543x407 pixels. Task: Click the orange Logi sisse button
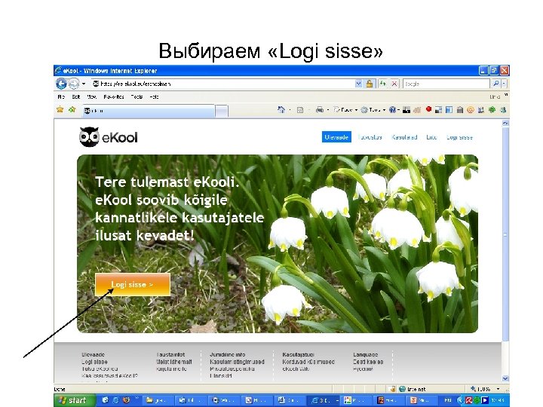[x=133, y=284]
